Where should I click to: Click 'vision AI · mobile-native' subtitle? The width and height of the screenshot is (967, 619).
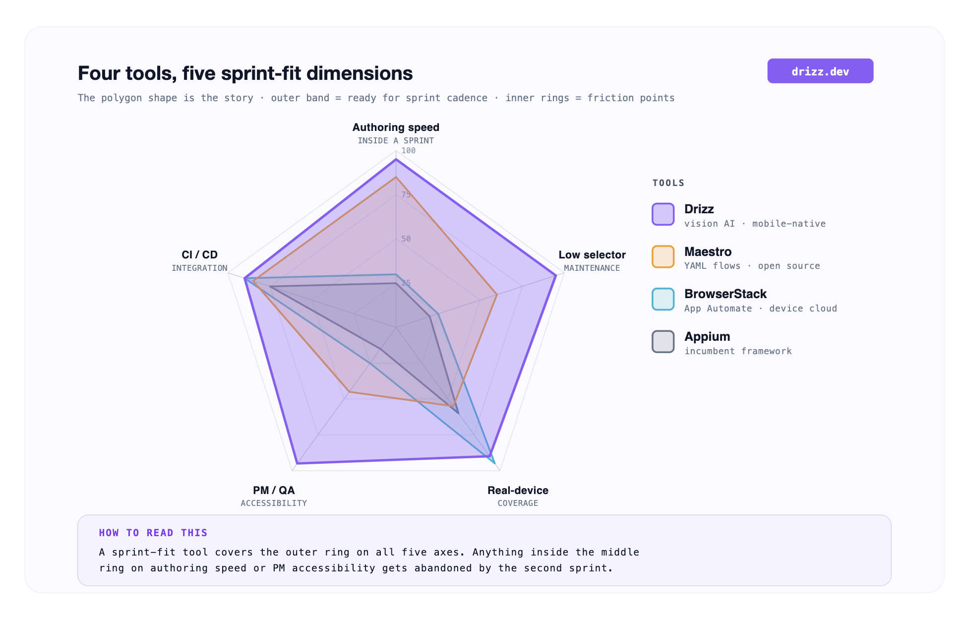tap(755, 224)
